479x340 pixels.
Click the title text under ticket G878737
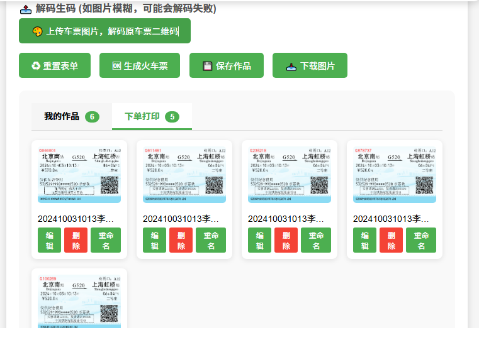click(x=391, y=219)
